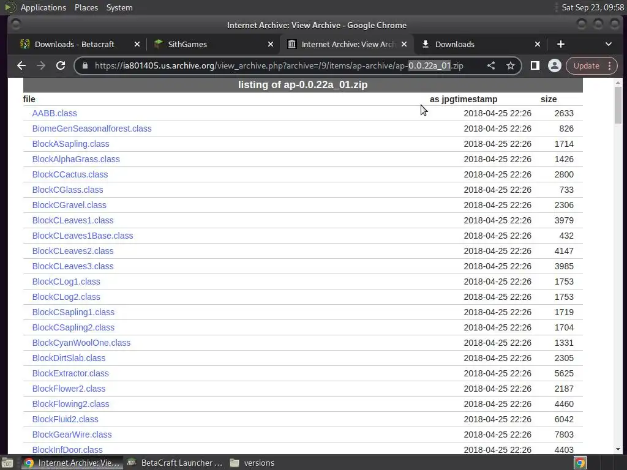627x470 pixels.
Task: Close the Internet Archive tab
Action: tap(404, 44)
